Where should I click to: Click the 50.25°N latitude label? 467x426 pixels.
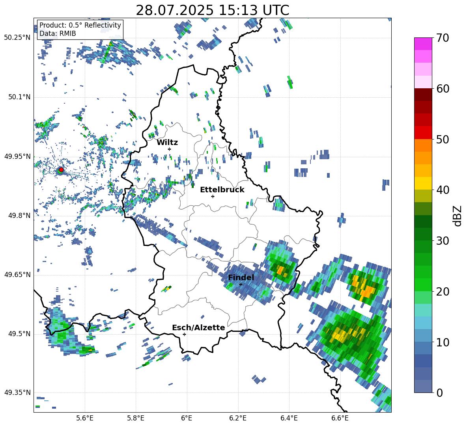point(17,38)
